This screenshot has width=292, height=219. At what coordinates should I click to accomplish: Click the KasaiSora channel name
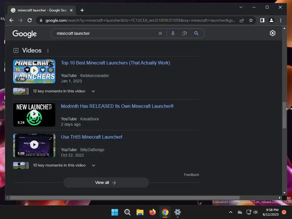tap(89, 119)
